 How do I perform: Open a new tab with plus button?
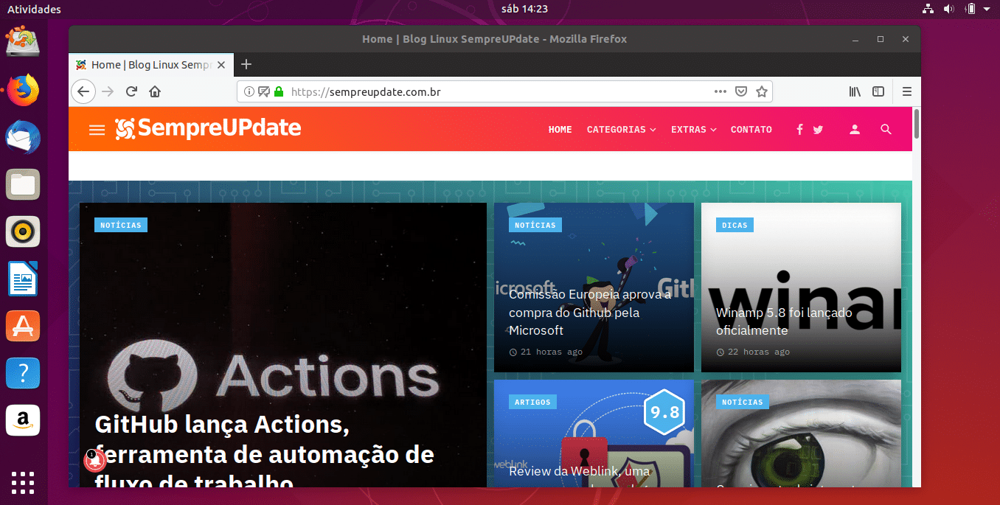246,64
